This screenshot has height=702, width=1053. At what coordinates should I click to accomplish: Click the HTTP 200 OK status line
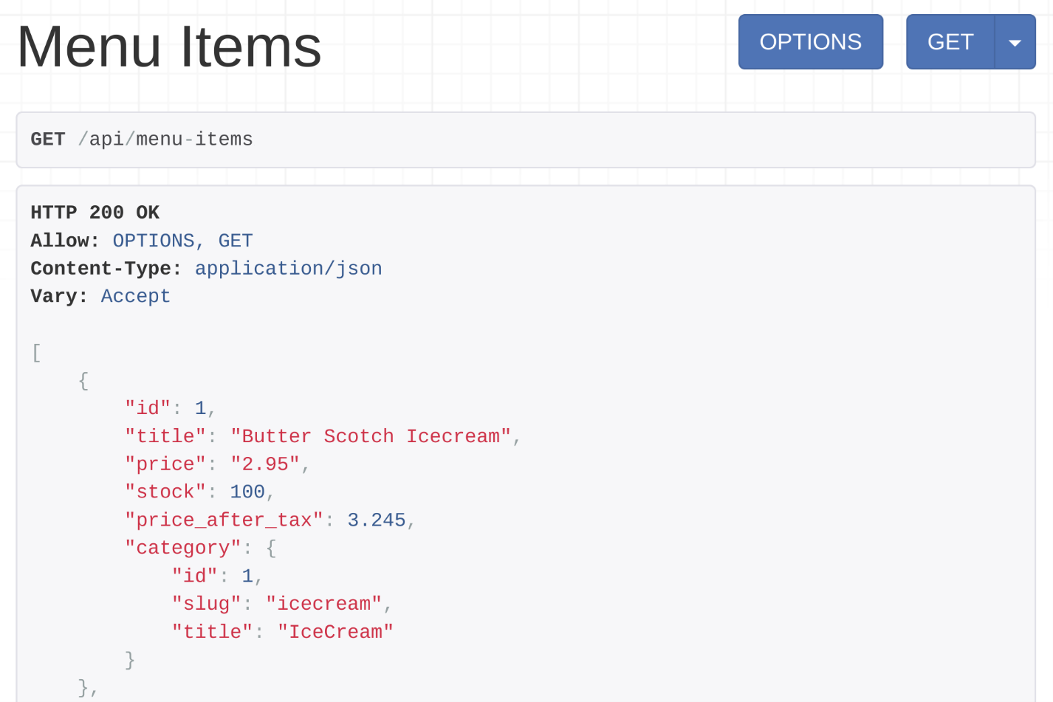coord(95,213)
